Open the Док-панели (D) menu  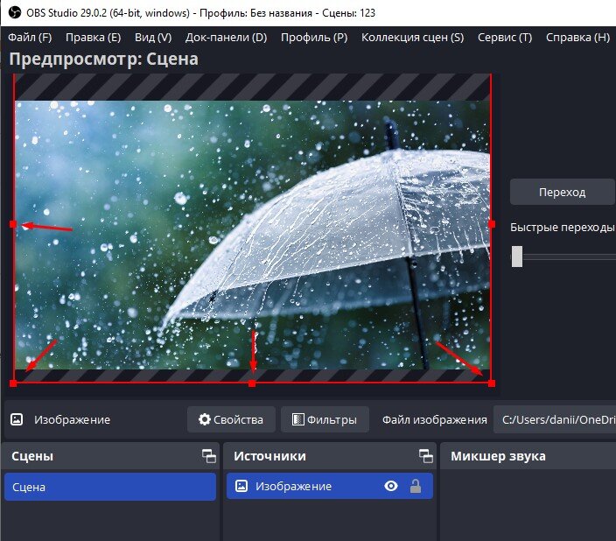(x=227, y=38)
